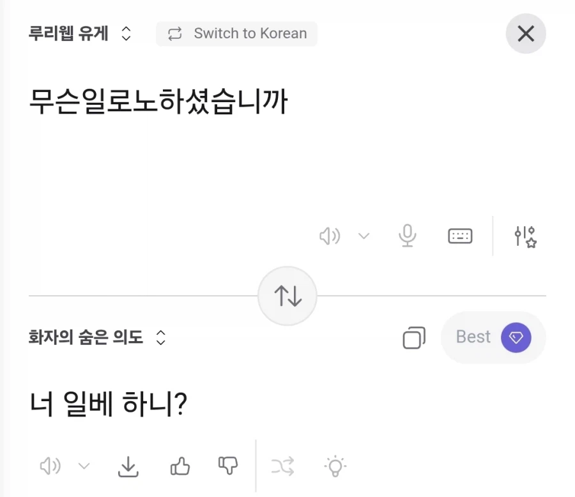
Task: Copy the translated text
Action: coord(414,338)
